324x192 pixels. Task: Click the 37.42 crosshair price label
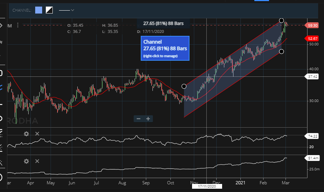click(x=312, y=76)
